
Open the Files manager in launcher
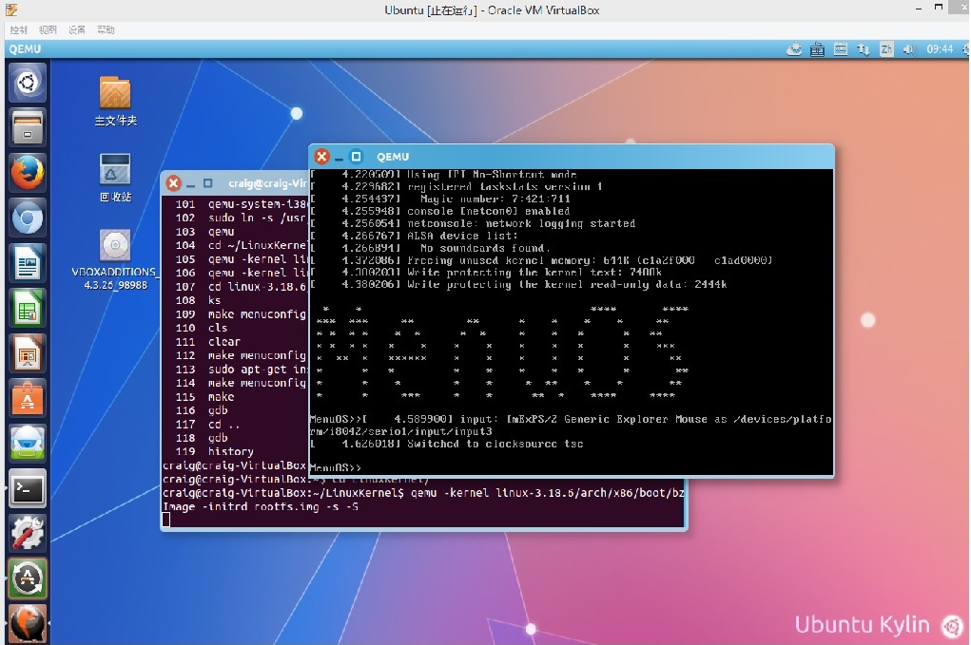[x=28, y=126]
